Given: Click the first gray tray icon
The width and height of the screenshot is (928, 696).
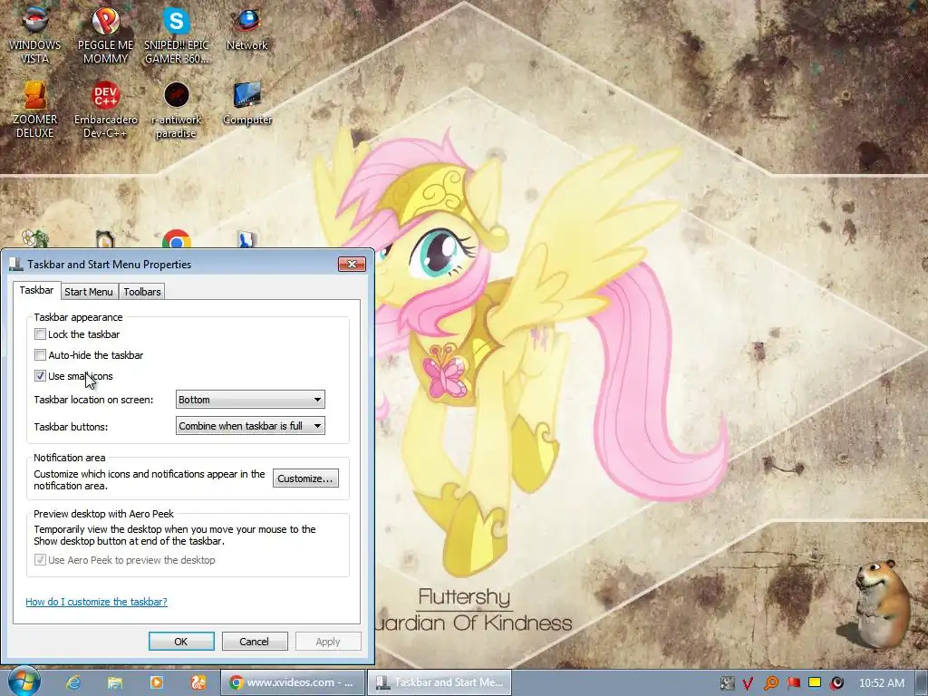Looking at the screenshot, I should [727, 683].
